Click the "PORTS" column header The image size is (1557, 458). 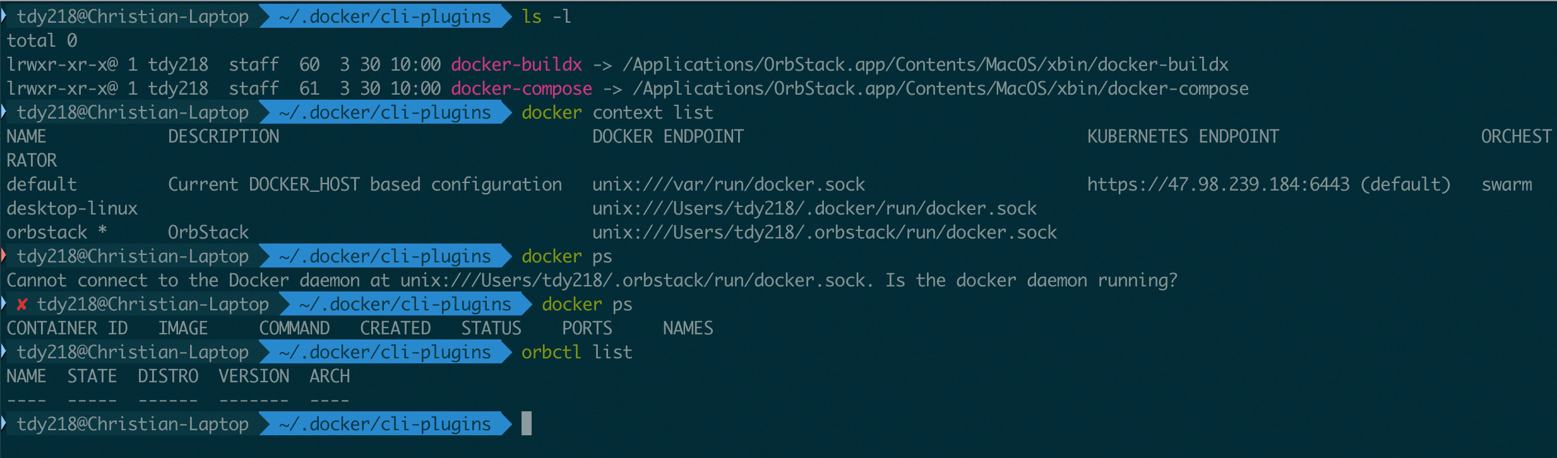[587, 328]
